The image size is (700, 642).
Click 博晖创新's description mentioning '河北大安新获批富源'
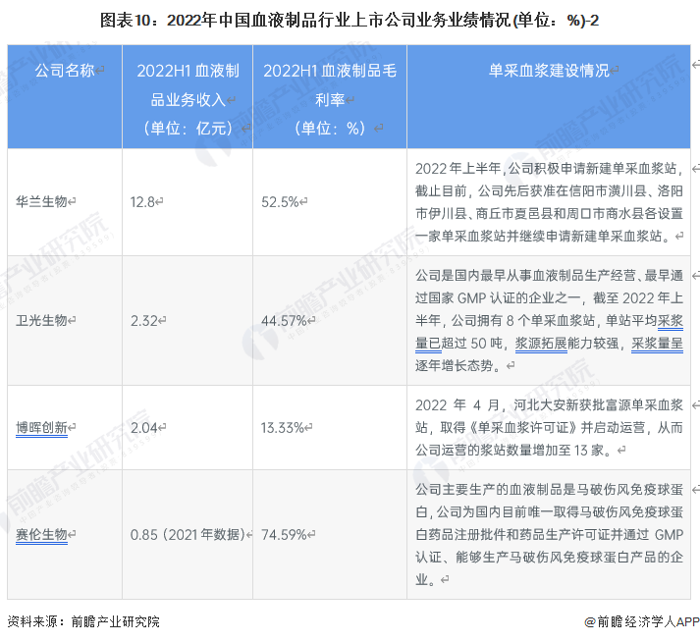click(x=549, y=428)
